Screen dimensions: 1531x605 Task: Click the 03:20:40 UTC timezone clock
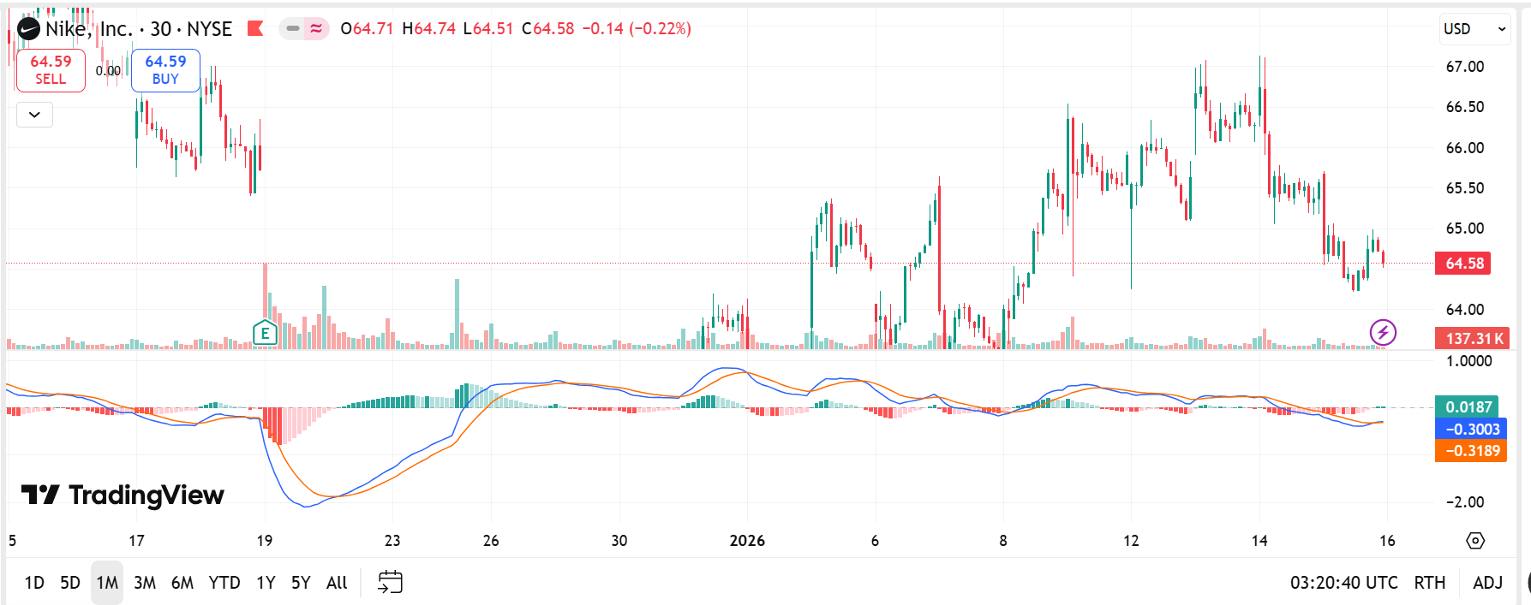[x=1343, y=583]
